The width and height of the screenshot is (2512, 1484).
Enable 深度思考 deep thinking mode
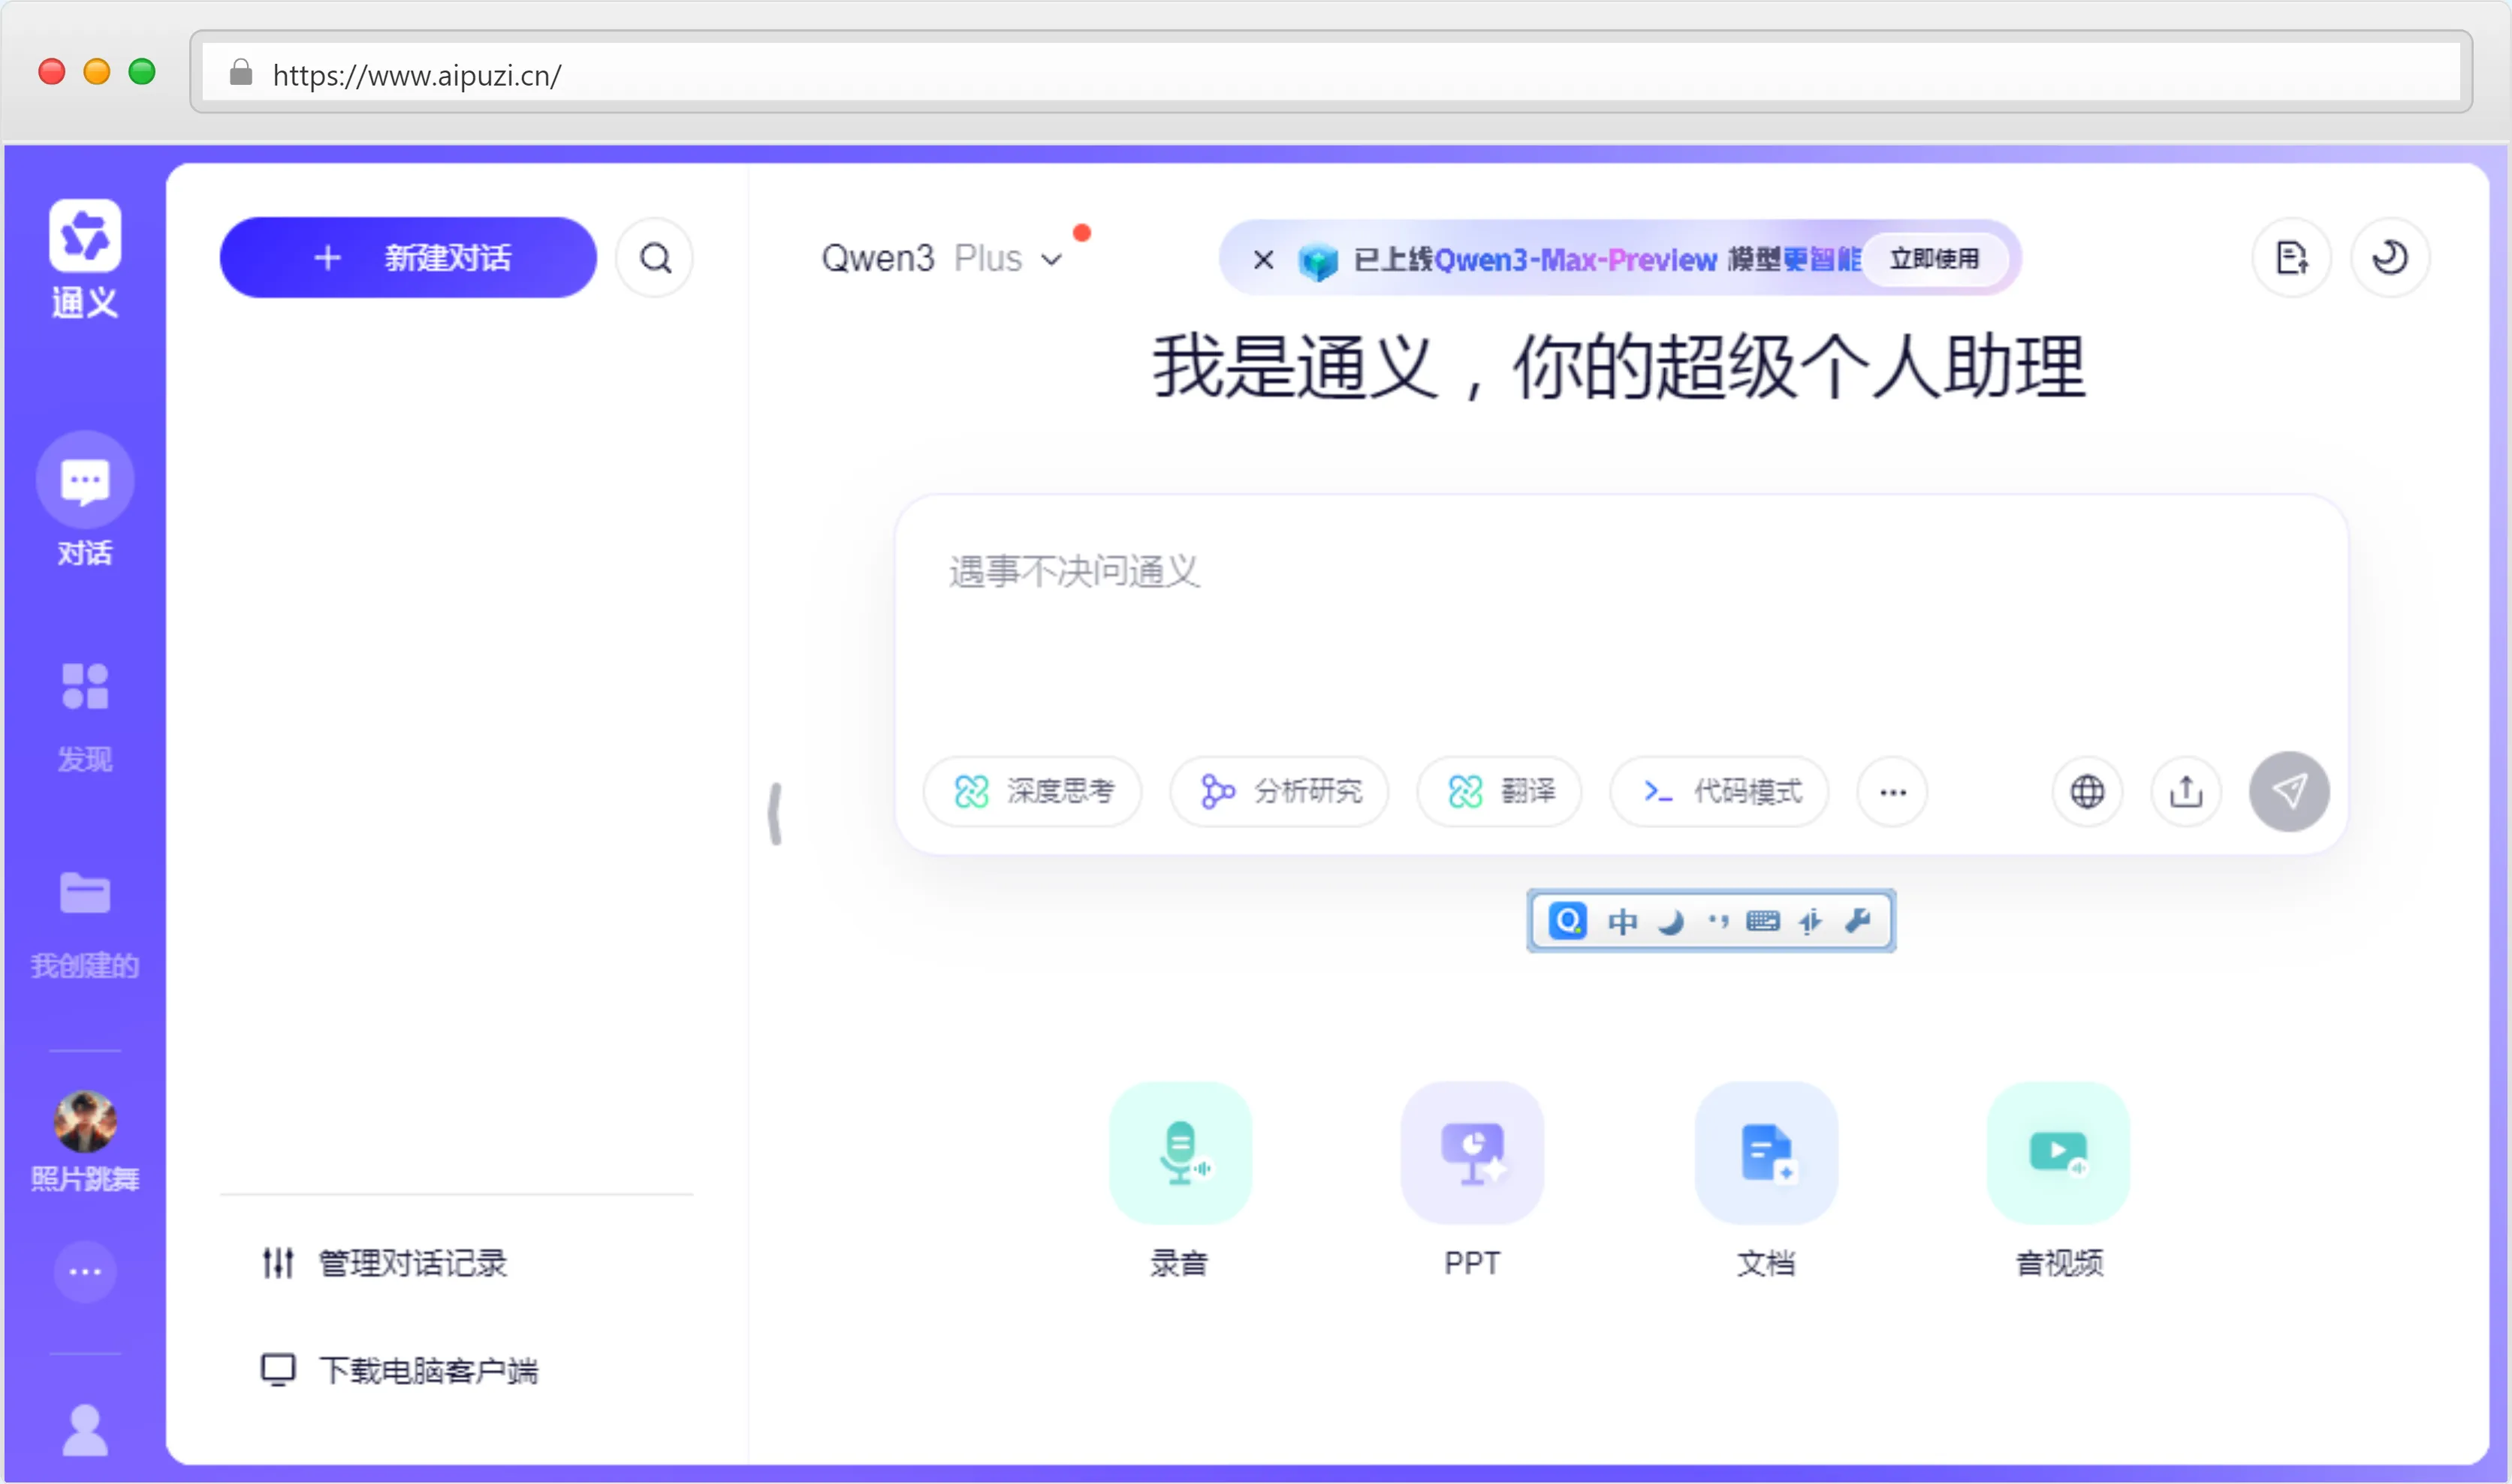[1033, 792]
